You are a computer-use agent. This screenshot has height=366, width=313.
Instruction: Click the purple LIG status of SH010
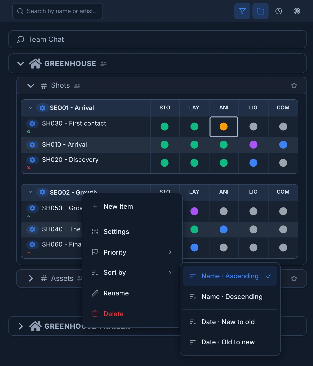pos(253,145)
